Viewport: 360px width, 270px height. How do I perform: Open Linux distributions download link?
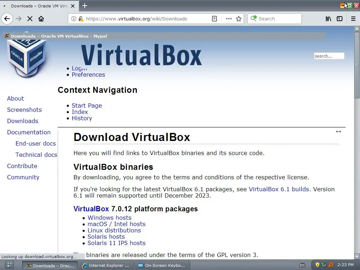[114, 230]
